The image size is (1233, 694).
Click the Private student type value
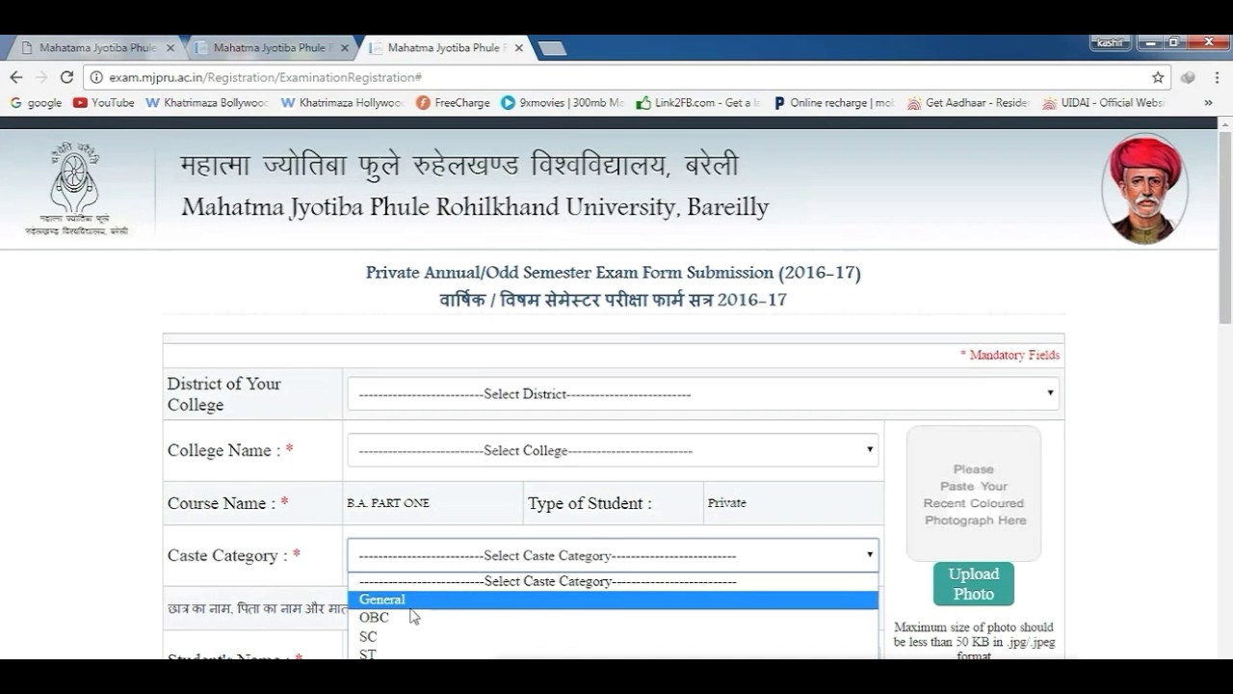pos(727,503)
